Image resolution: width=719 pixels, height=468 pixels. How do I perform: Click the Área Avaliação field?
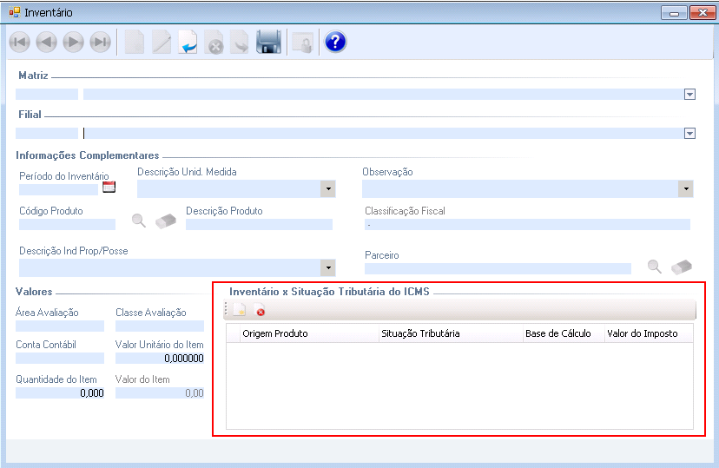point(60,326)
